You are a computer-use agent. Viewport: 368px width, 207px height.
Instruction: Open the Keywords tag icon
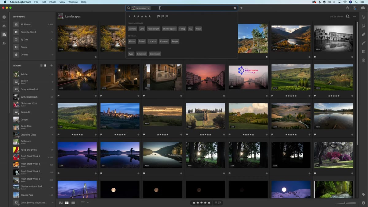[x=363, y=194]
